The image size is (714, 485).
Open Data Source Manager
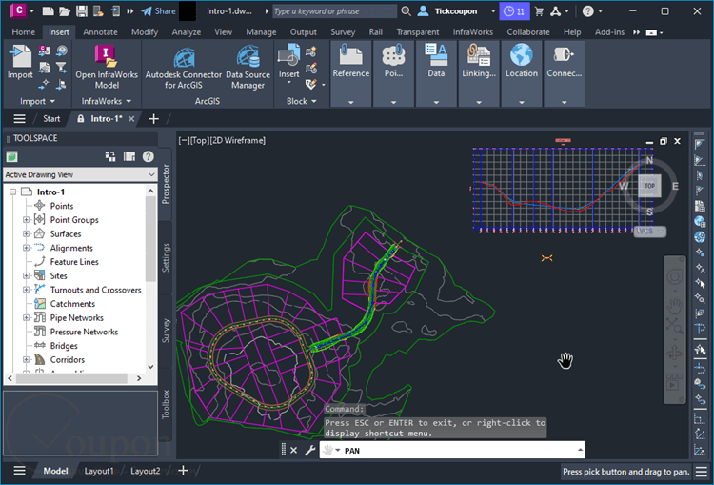coord(248,67)
